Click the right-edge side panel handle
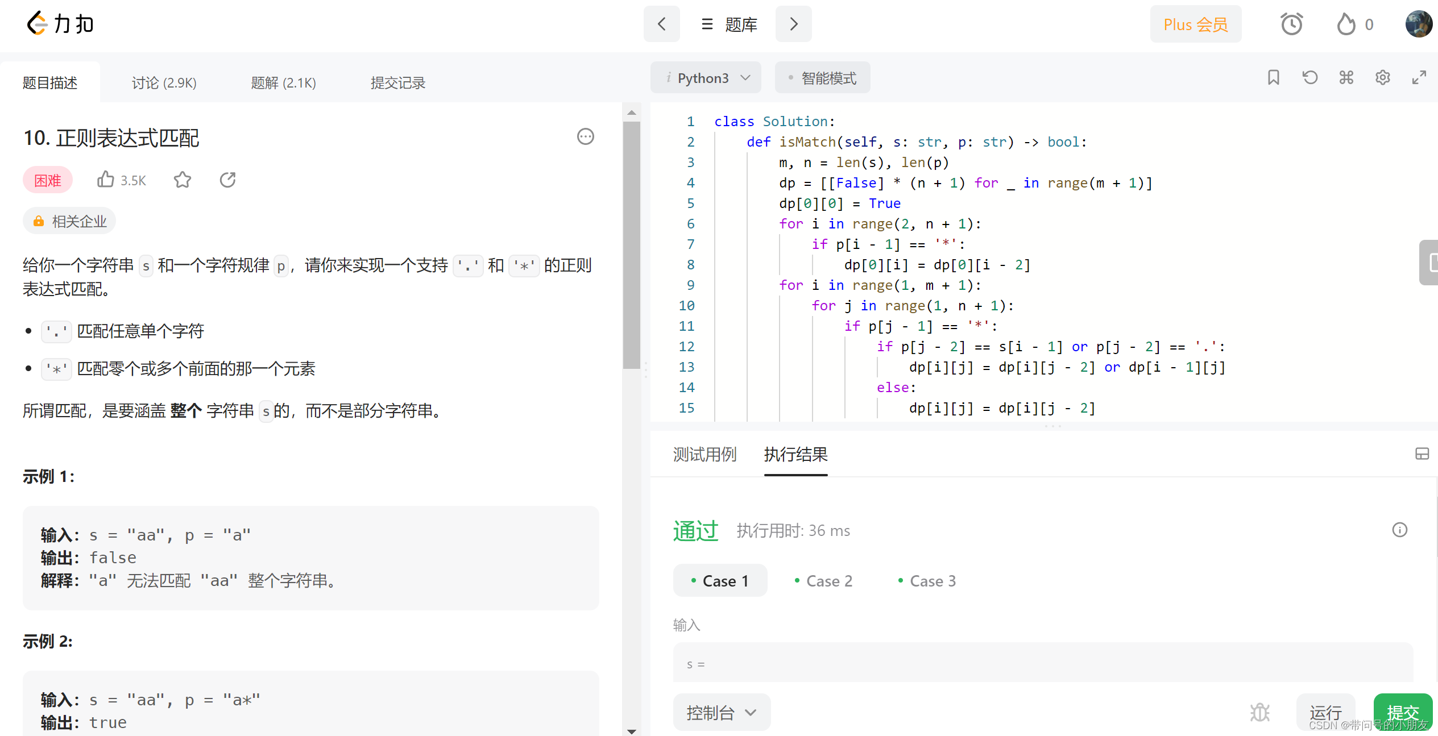This screenshot has height=736, width=1438. click(x=1429, y=263)
